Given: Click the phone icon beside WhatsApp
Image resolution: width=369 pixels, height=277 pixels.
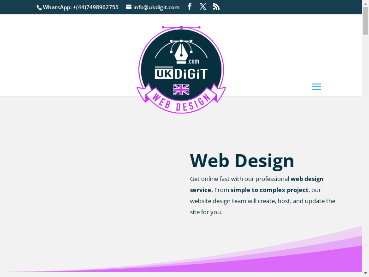Looking at the screenshot, I should pos(39,7).
